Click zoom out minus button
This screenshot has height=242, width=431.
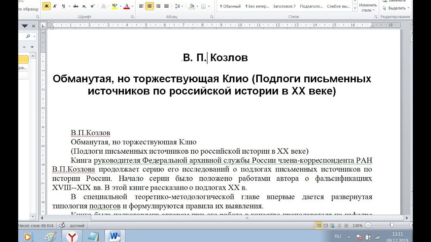(x=368, y=225)
